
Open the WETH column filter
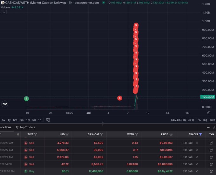(136, 134)
